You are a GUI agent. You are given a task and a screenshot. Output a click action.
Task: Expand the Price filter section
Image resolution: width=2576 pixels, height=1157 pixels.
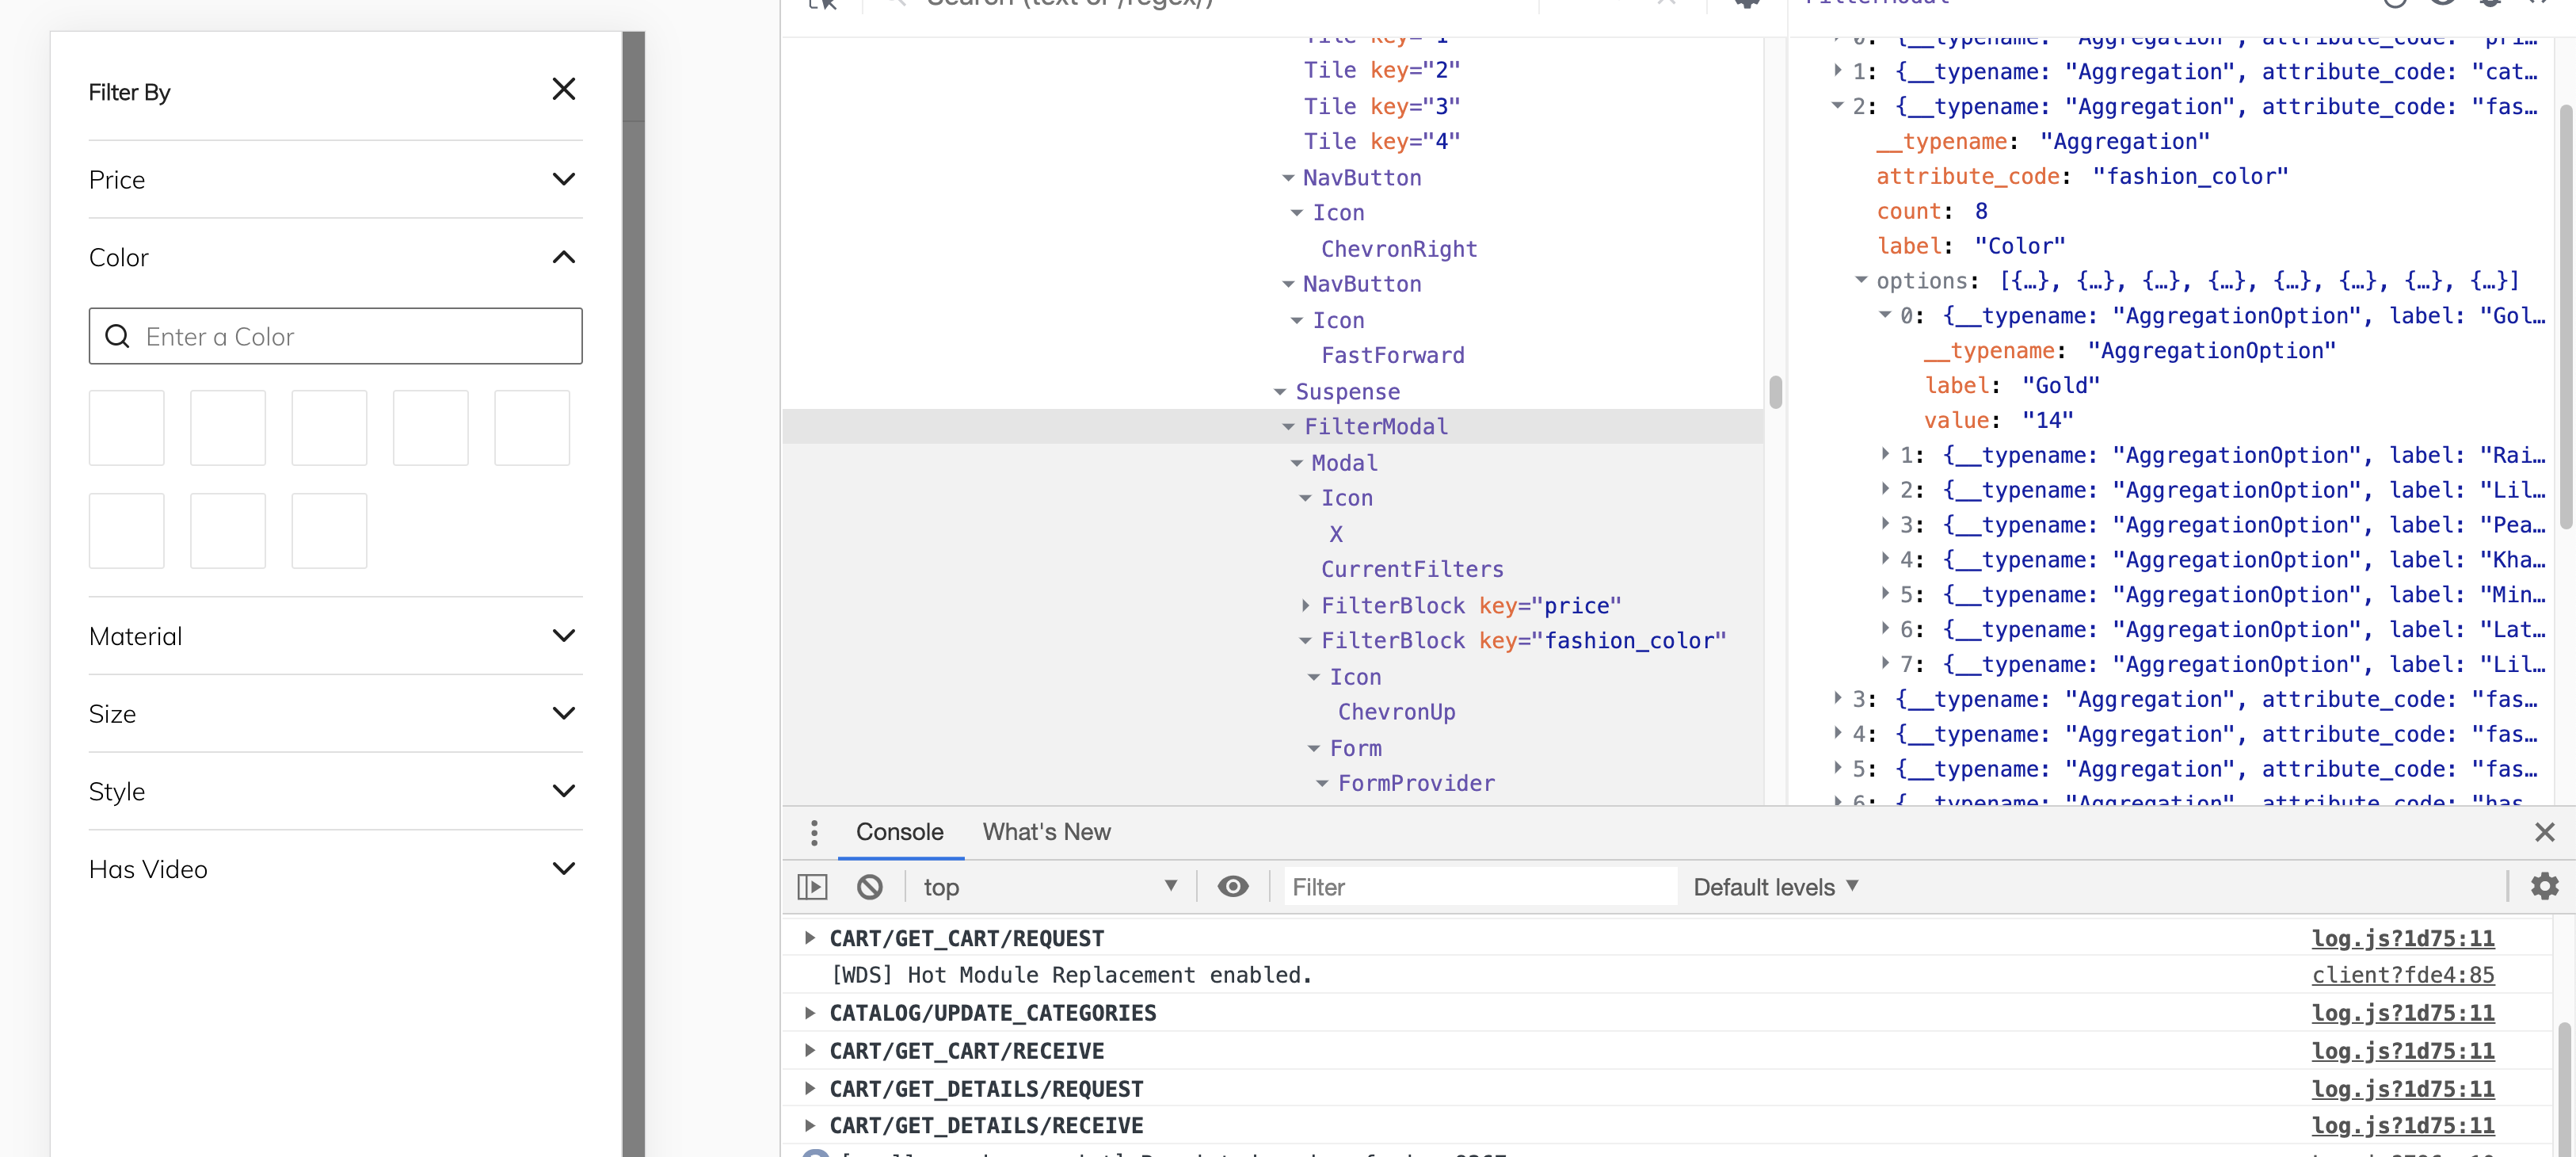coord(563,179)
